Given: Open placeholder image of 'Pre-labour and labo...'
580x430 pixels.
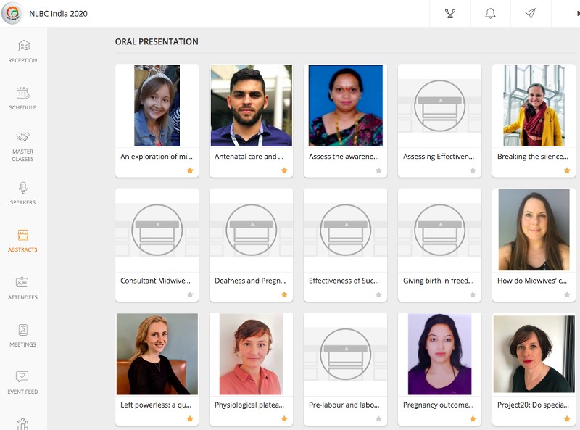Looking at the screenshot, I should click(x=346, y=354).
